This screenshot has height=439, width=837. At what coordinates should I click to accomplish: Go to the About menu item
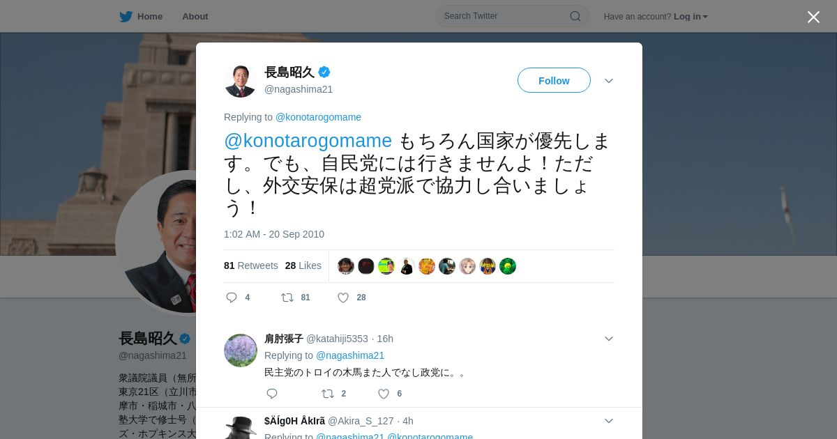[195, 16]
